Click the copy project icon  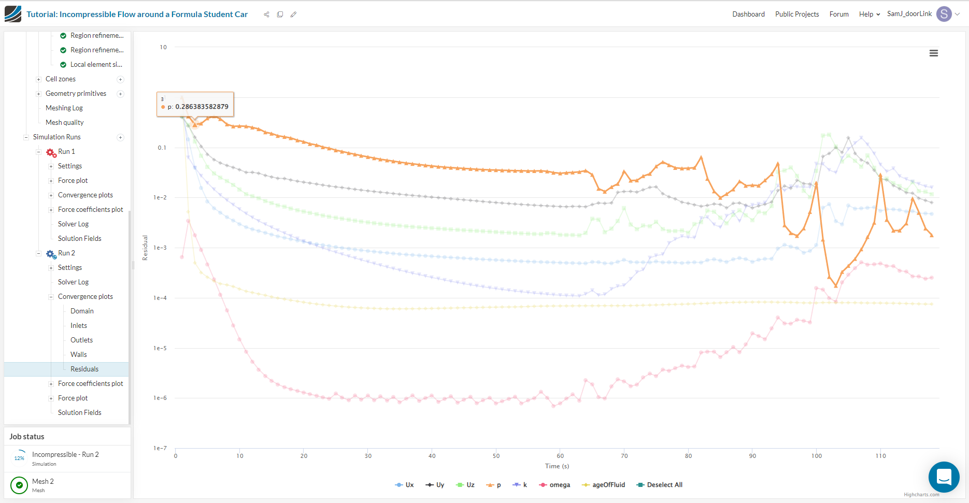[280, 15]
